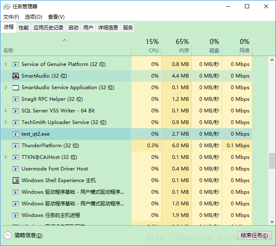
Task: Expand TechSmith Uploader Service group
Action: 6,122
